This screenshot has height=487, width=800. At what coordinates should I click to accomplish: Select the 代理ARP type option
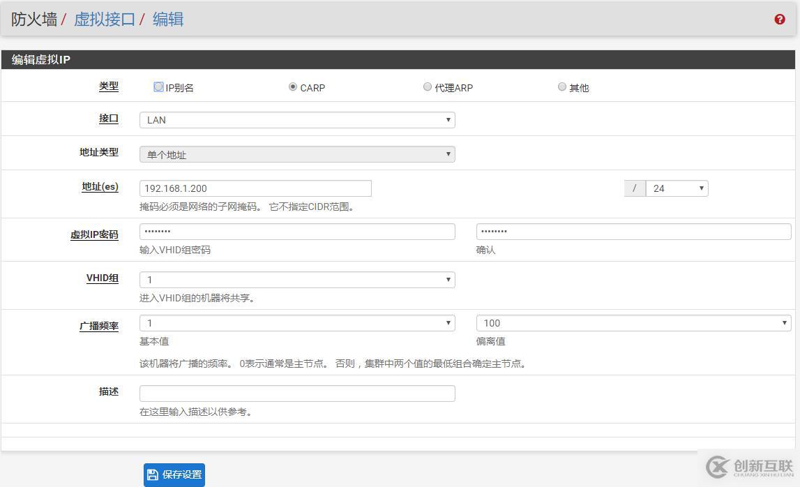[427, 87]
